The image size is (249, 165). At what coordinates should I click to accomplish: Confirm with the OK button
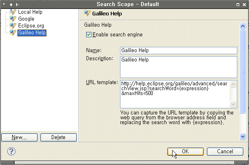[x=185, y=152]
